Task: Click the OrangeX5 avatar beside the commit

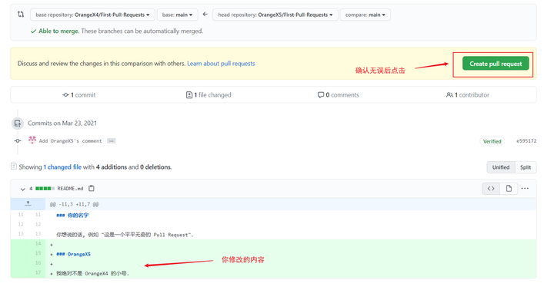Action: [32, 140]
